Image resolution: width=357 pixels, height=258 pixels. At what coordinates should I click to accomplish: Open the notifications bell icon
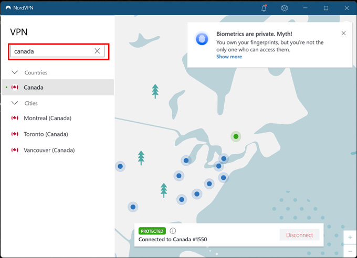coord(264,8)
